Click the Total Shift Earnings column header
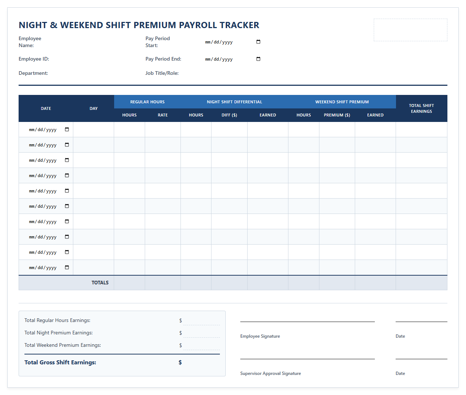Screen dimensions: 466x395 pos(422,108)
